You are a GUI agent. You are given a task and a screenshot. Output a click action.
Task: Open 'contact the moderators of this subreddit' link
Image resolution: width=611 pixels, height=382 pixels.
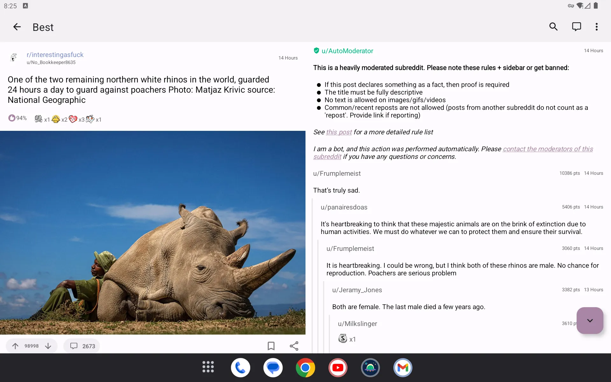[547, 149]
